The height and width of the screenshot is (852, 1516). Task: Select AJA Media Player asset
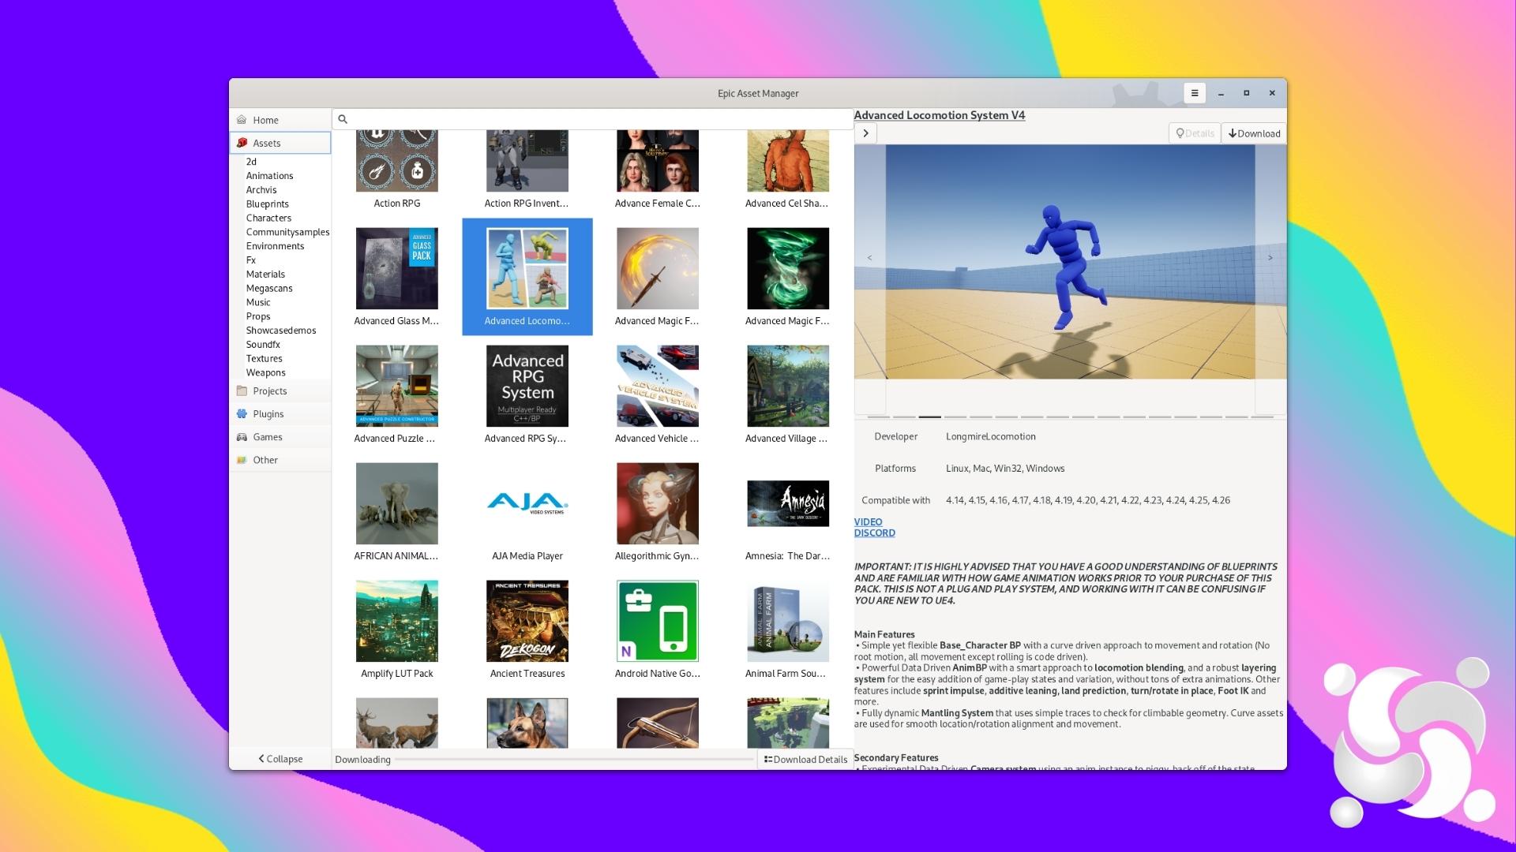[x=527, y=512]
